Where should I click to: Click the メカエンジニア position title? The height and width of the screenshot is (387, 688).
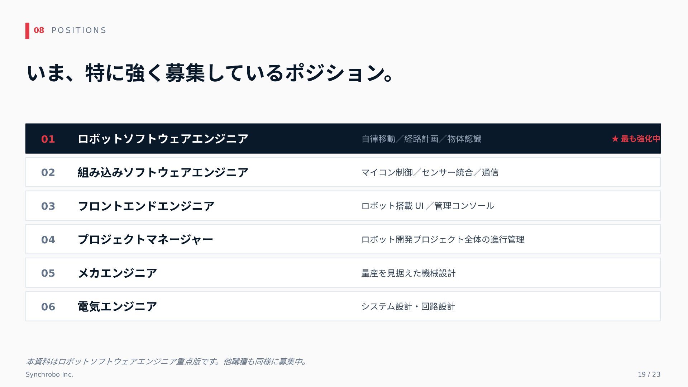coord(117,273)
